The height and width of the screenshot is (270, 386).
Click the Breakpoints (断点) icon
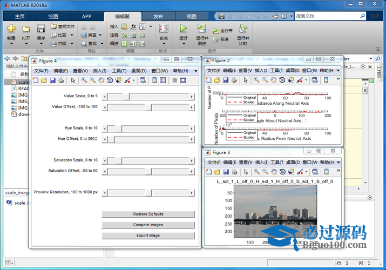[x=164, y=29]
